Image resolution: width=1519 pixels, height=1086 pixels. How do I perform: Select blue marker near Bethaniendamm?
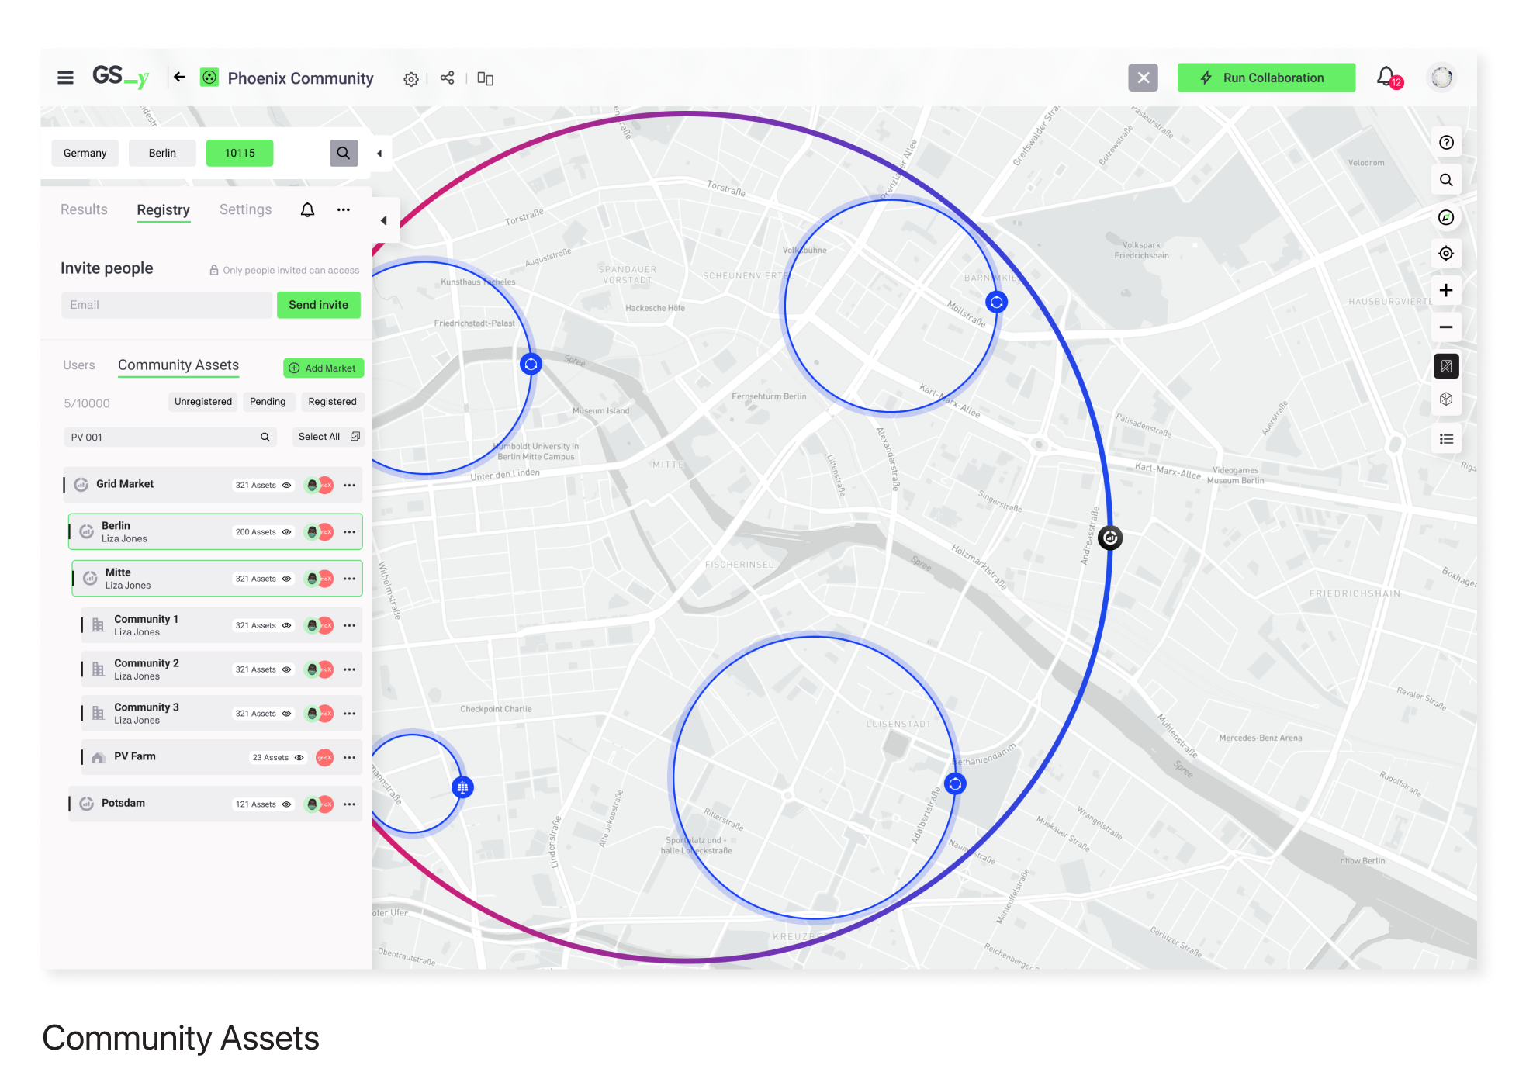(x=956, y=784)
